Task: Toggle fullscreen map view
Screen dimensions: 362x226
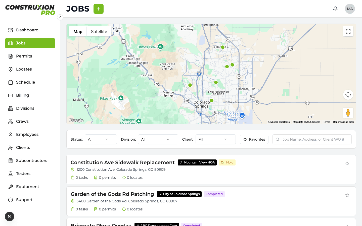Action: click(348, 31)
